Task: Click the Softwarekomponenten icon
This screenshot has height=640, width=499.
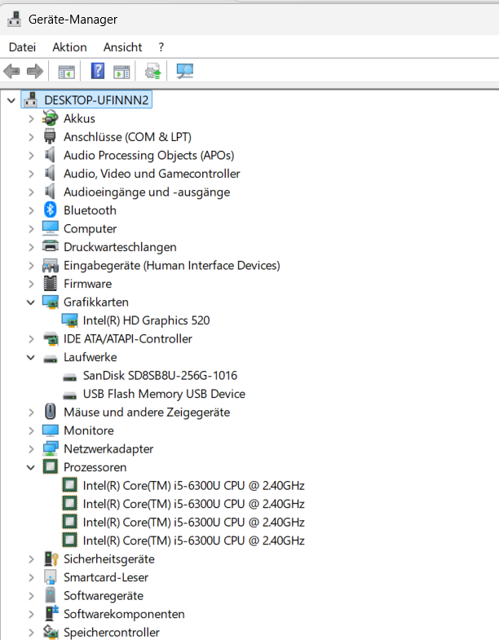Action: (51, 613)
